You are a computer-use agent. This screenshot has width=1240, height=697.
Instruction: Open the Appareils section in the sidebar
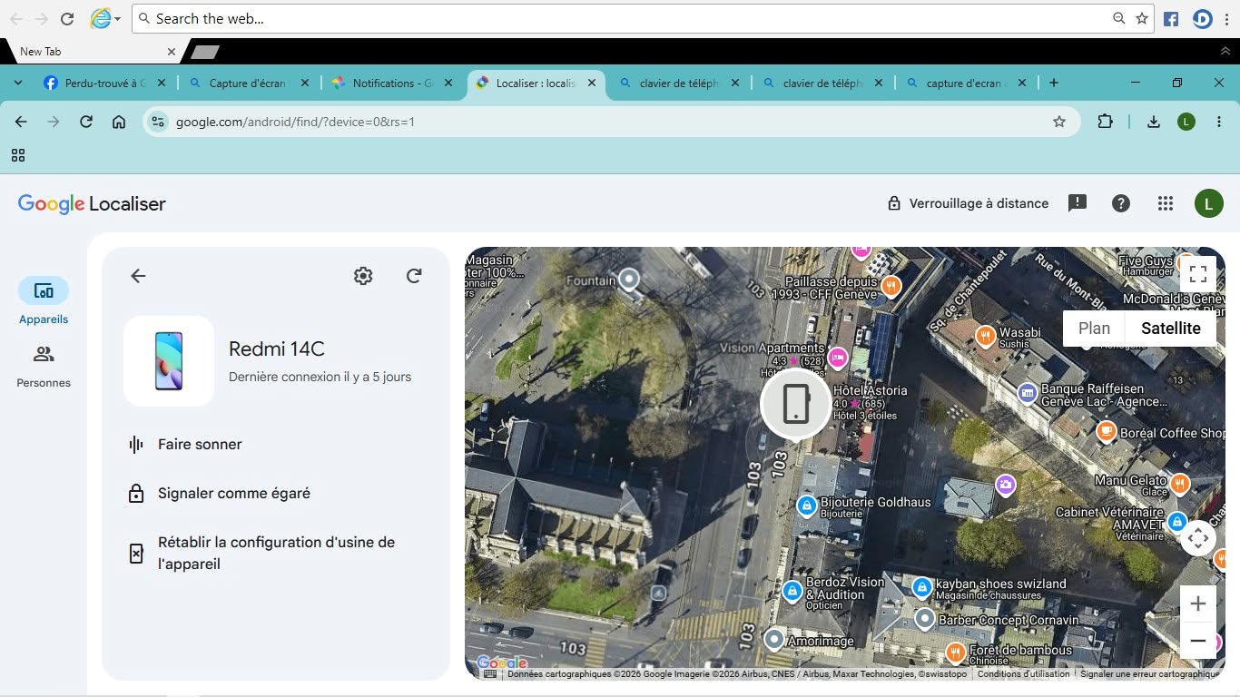click(x=44, y=301)
